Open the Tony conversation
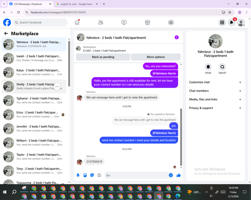The image size is (251, 200). 34,170
